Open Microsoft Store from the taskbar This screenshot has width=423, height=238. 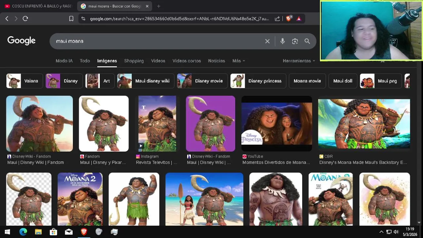53,232
